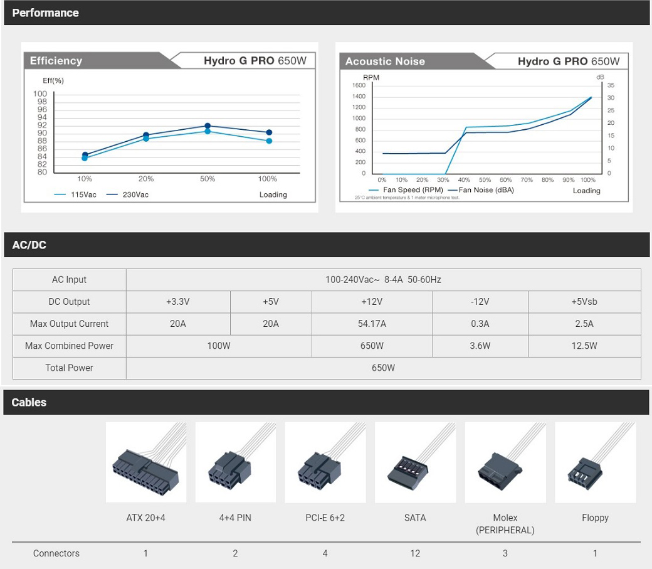Select the PCI-E 6+2 connector image
Viewport: 652px width, 569px height.
pyautogui.click(x=325, y=462)
